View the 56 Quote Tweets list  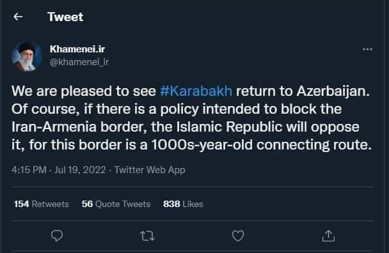pyautogui.click(x=116, y=204)
